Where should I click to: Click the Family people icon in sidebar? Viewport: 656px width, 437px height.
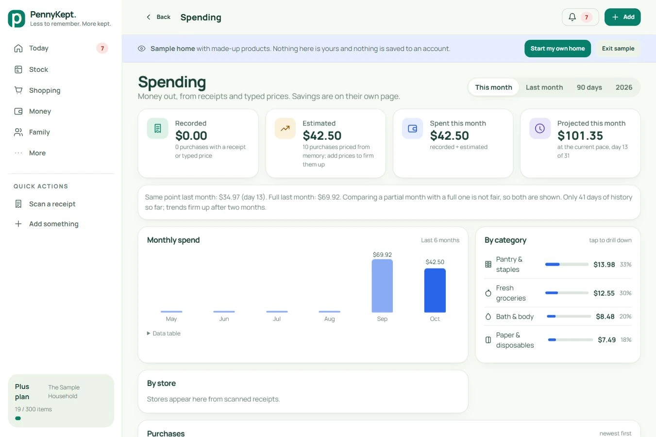[x=18, y=132]
